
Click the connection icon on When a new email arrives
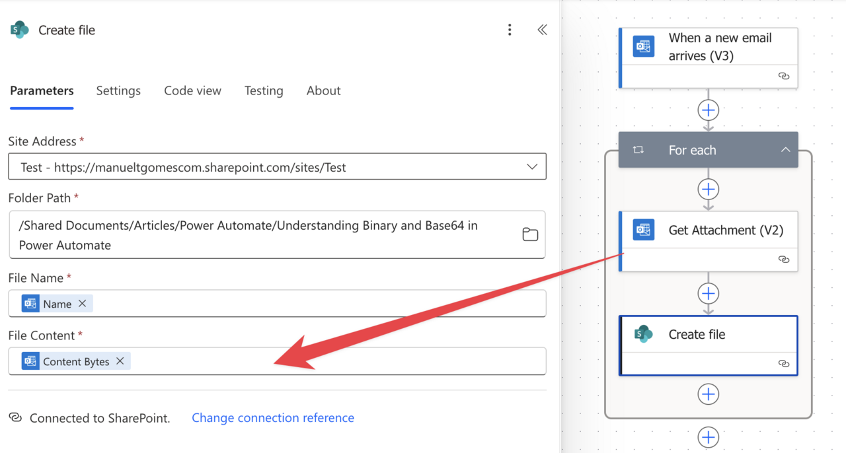[784, 76]
